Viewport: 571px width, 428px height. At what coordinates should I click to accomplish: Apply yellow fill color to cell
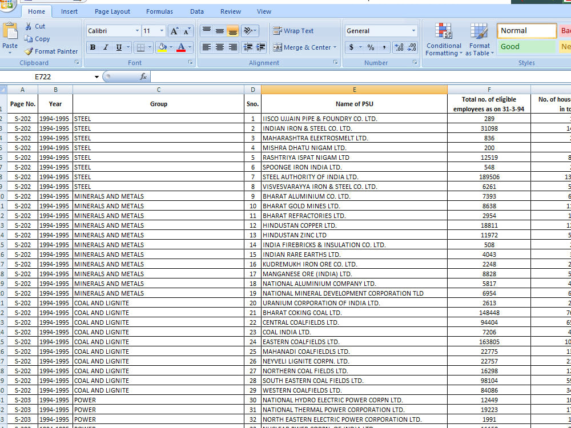(162, 47)
